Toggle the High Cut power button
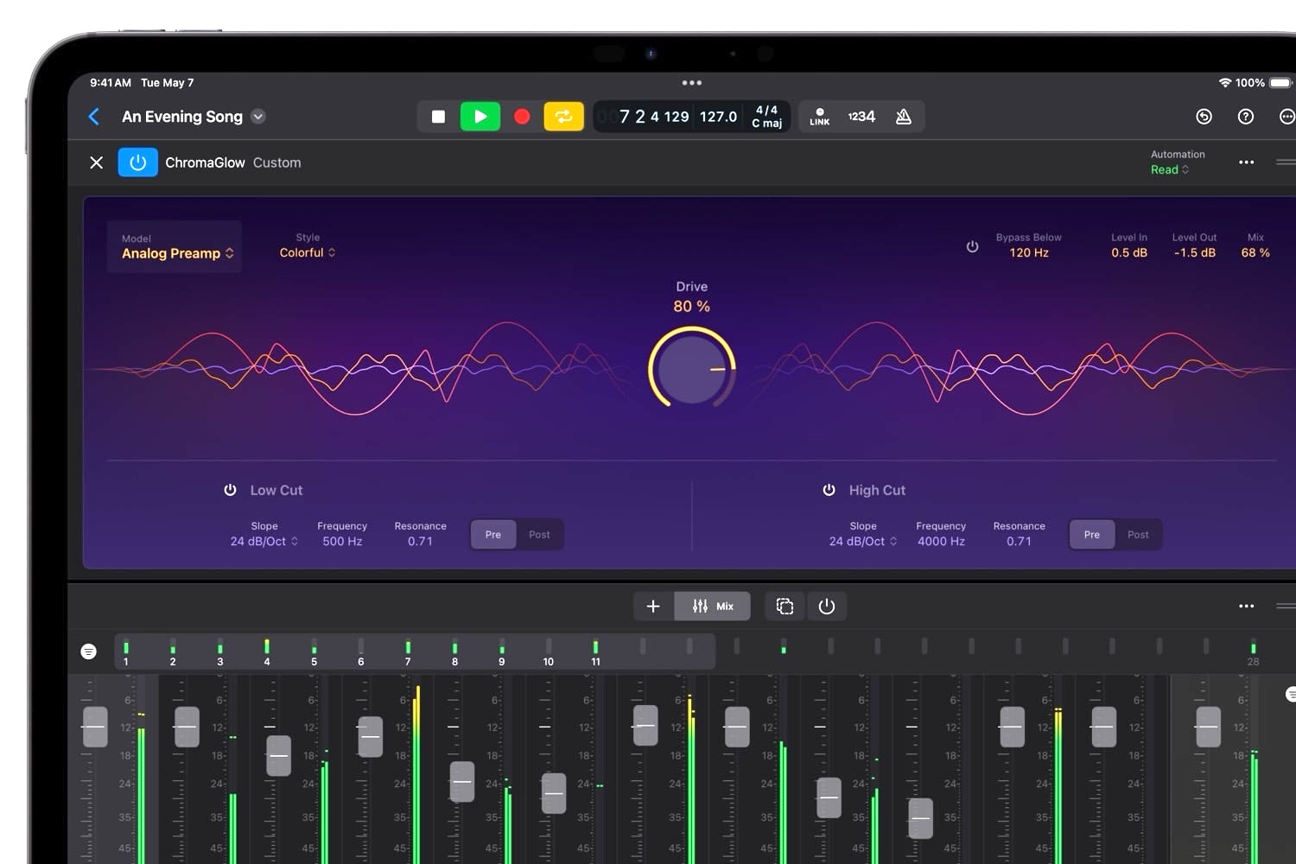 coord(829,490)
